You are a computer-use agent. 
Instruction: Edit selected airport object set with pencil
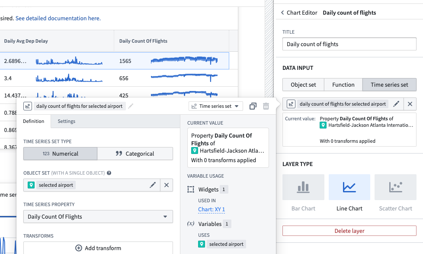click(x=153, y=185)
